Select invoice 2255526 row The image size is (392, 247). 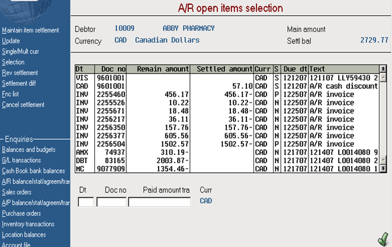(227, 102)
